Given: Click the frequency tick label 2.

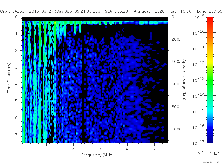Looking at the screenshot, I should tap(73, 149).
